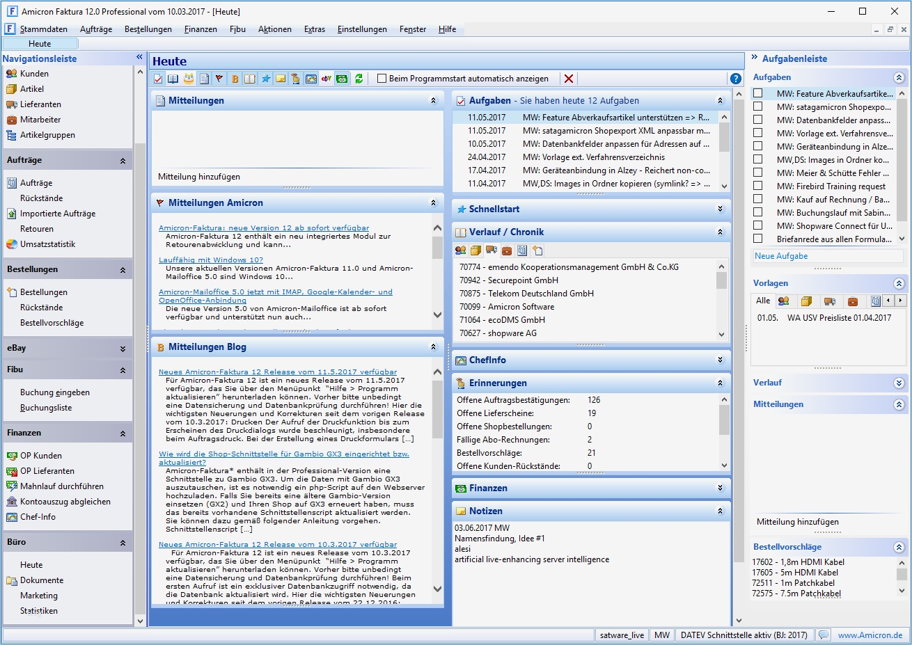Click the briefcase icon in Verlauf / Chronik
Viewport: 912px width, 645px height.
[507, 250]
